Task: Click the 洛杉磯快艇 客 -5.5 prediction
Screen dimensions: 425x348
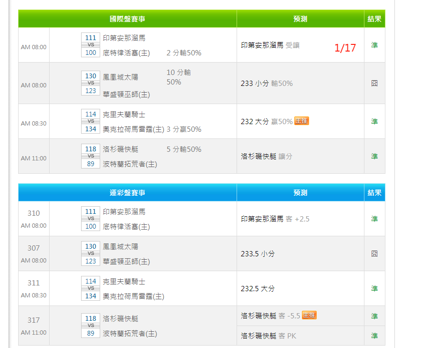Action: [270, 316]
